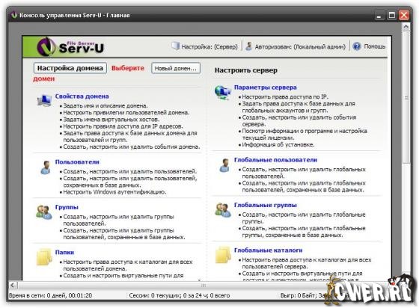
Task: Click the Параметры сервера globe icon
Action: (x=223, y=93)
